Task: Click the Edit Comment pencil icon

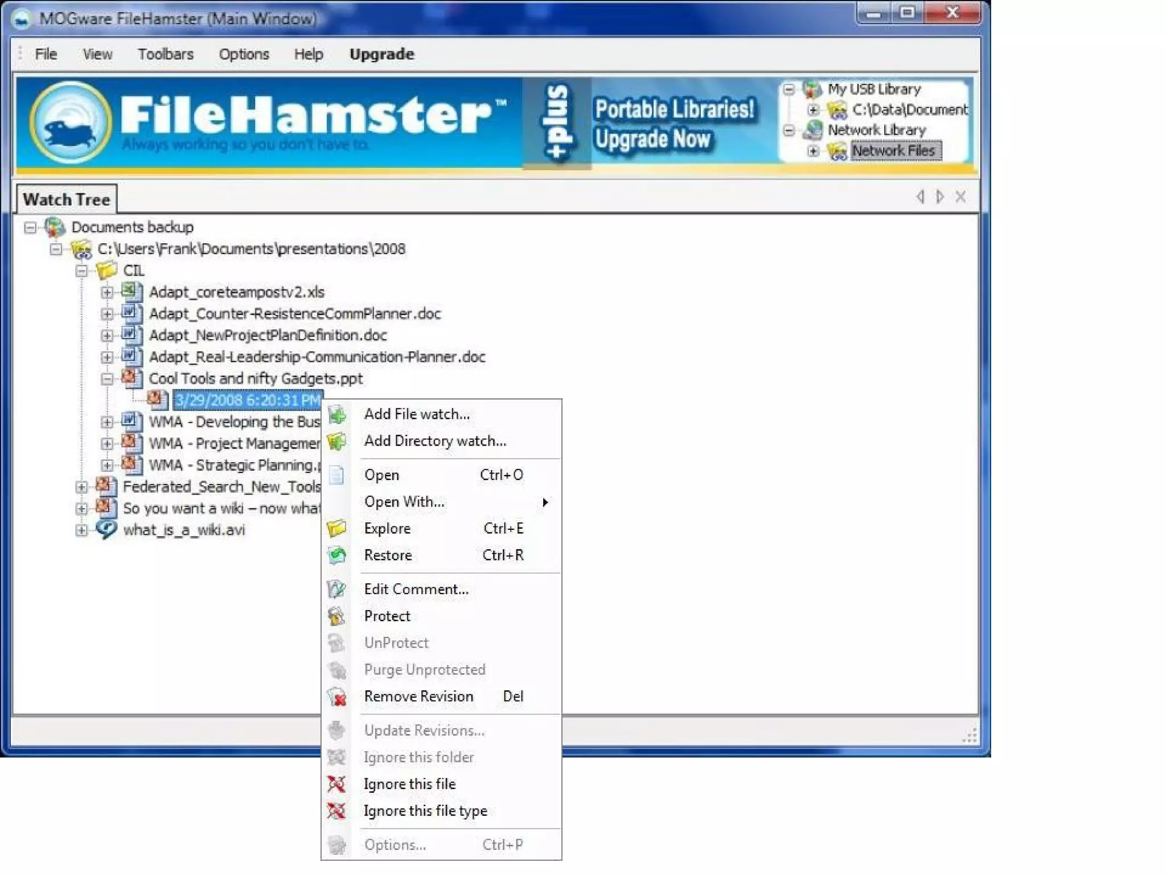Action: (337, 590)
